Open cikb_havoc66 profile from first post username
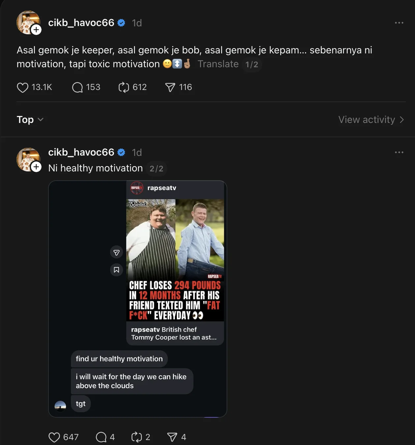This screenshot has width=415, height=445. coord(81,23)
